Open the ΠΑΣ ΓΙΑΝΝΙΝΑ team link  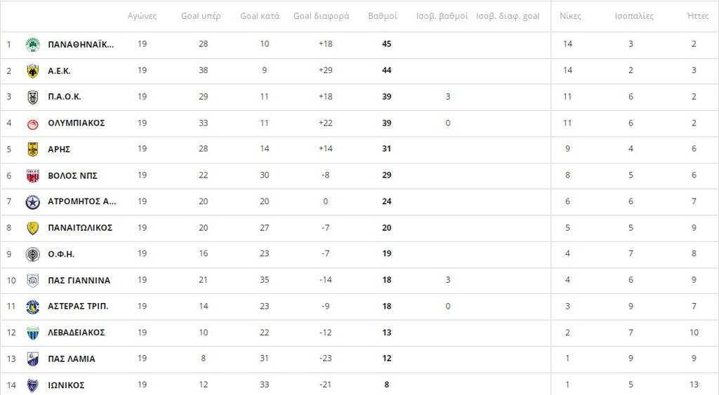[x=79, y=281]
